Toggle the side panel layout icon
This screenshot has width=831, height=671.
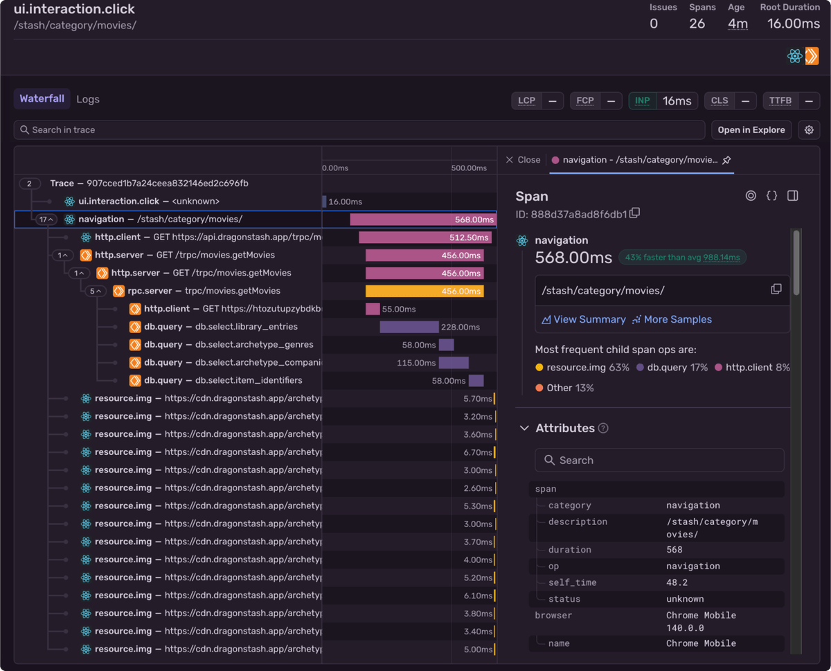click(793, 196)
